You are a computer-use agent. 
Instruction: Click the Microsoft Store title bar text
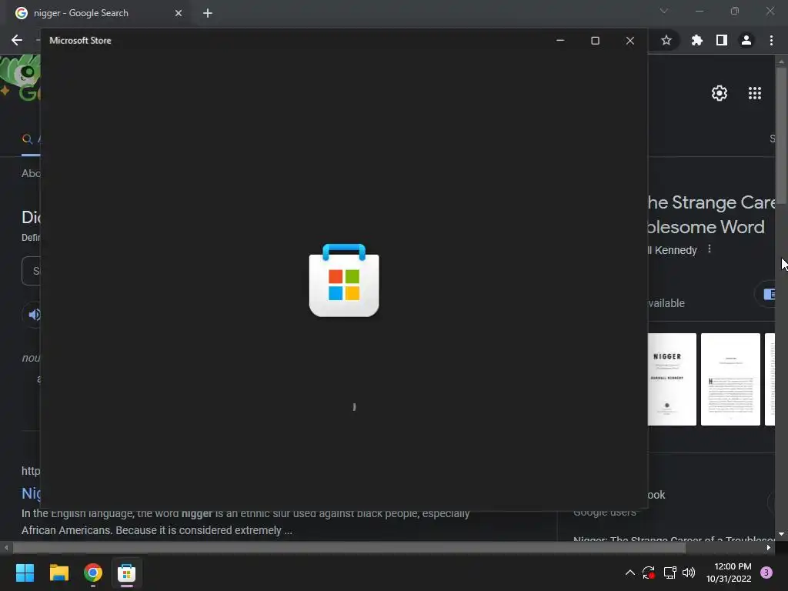click(x=80, y=41)
